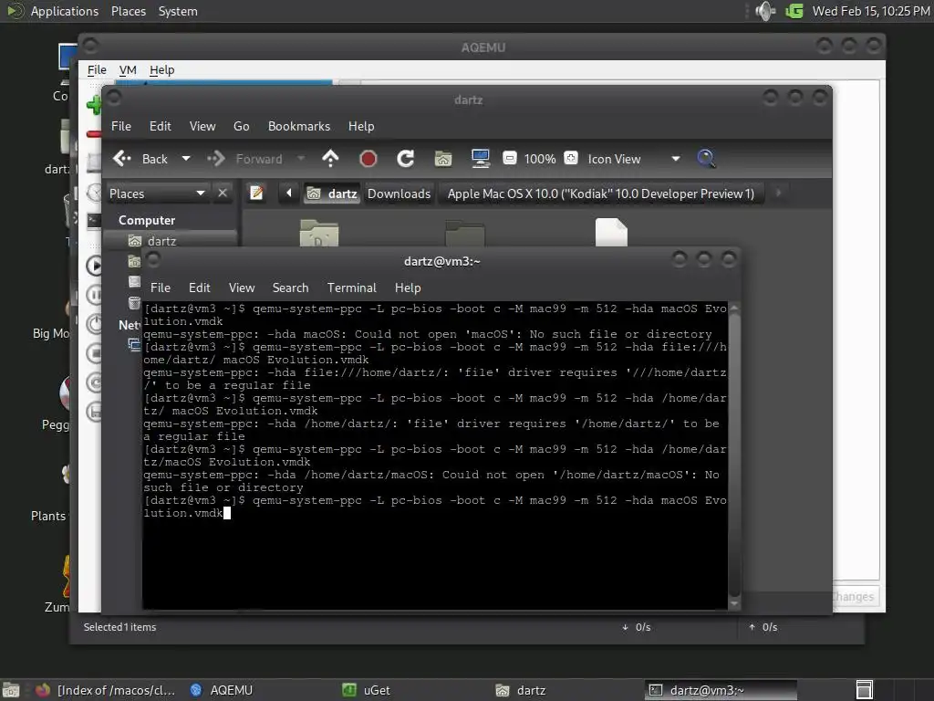Reload the current folder in file manager
The image size is (934, 701).
point(406,159)
